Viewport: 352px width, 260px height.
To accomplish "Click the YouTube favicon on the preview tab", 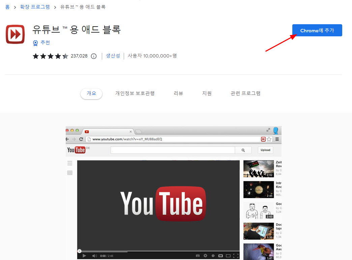I will point(87,132).
